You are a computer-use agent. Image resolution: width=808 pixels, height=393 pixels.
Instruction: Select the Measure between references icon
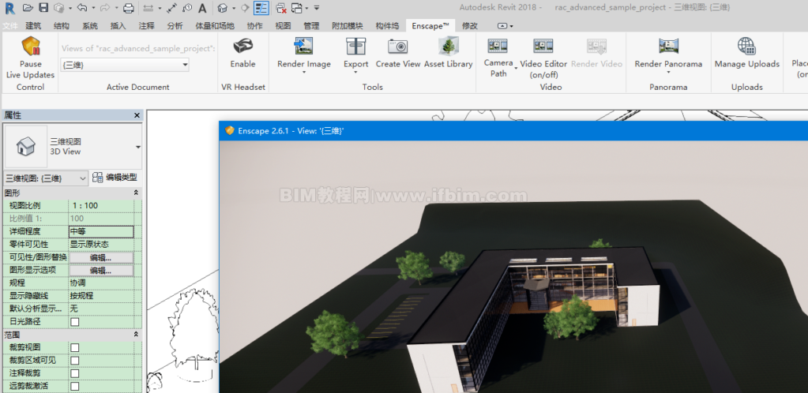pyautogui.click(x=148, y=8)
